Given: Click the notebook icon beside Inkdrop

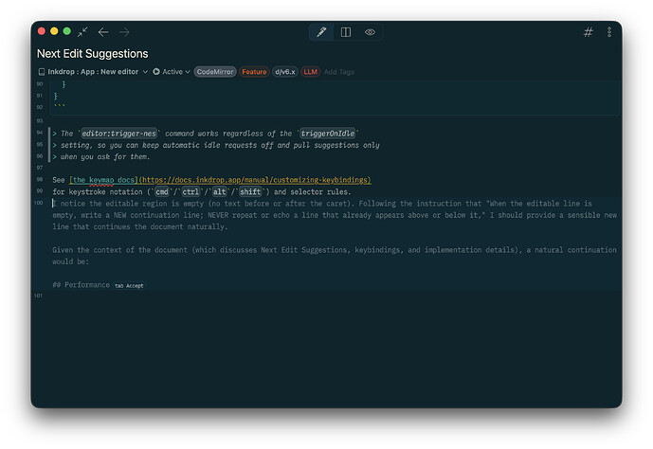Looking at the screenshot, I should (42, 72).
